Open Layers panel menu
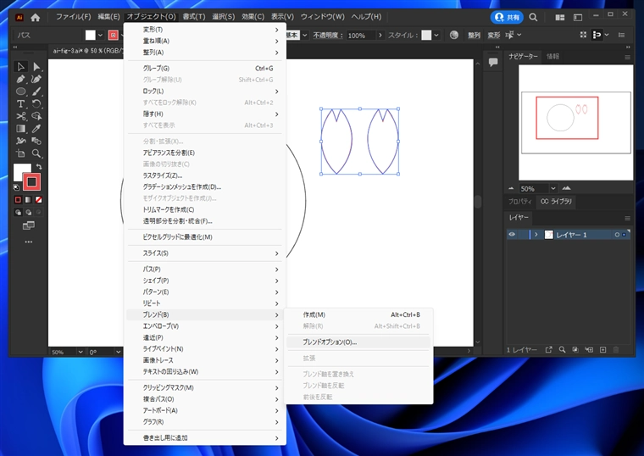This screenshot has height=456, width=644. [627, 218]
